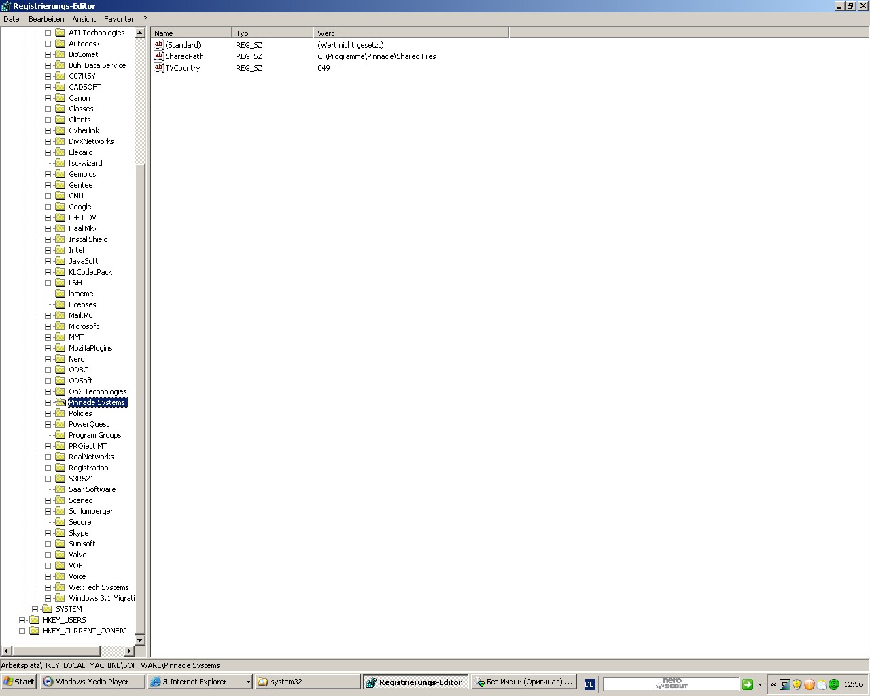Click the CADSOFT folder icon

click(x=60, y=87)
